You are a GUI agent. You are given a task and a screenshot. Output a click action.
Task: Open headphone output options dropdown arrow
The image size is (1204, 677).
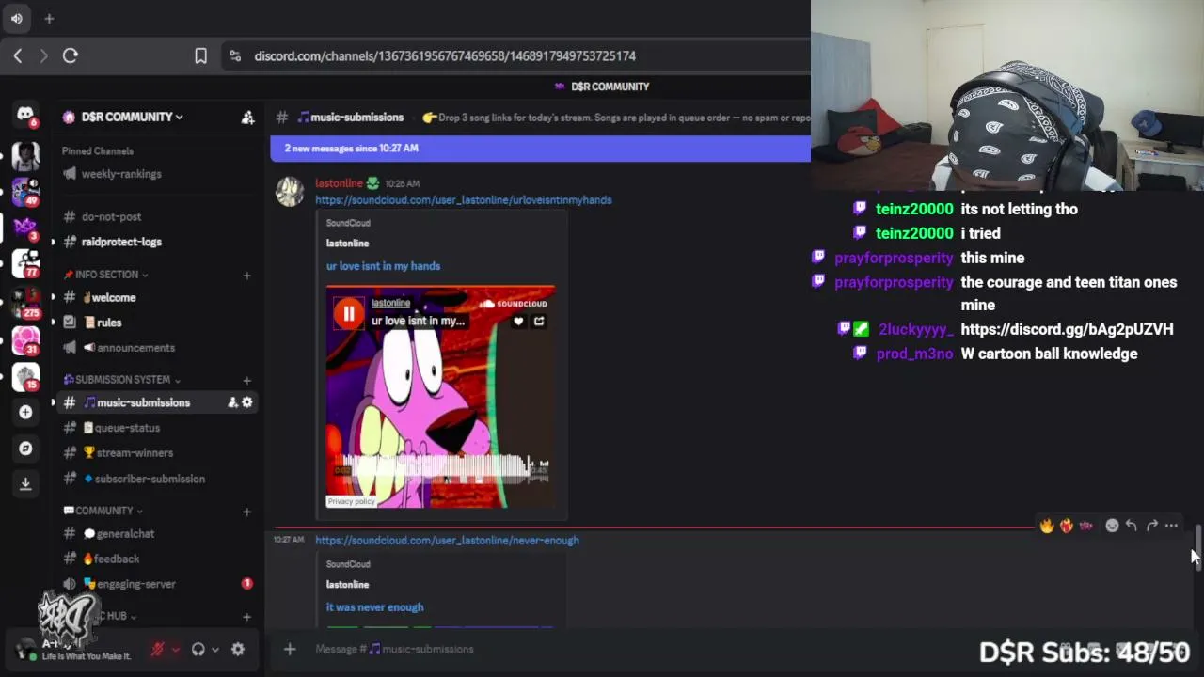pyautogui.click(x=215, y=650)
